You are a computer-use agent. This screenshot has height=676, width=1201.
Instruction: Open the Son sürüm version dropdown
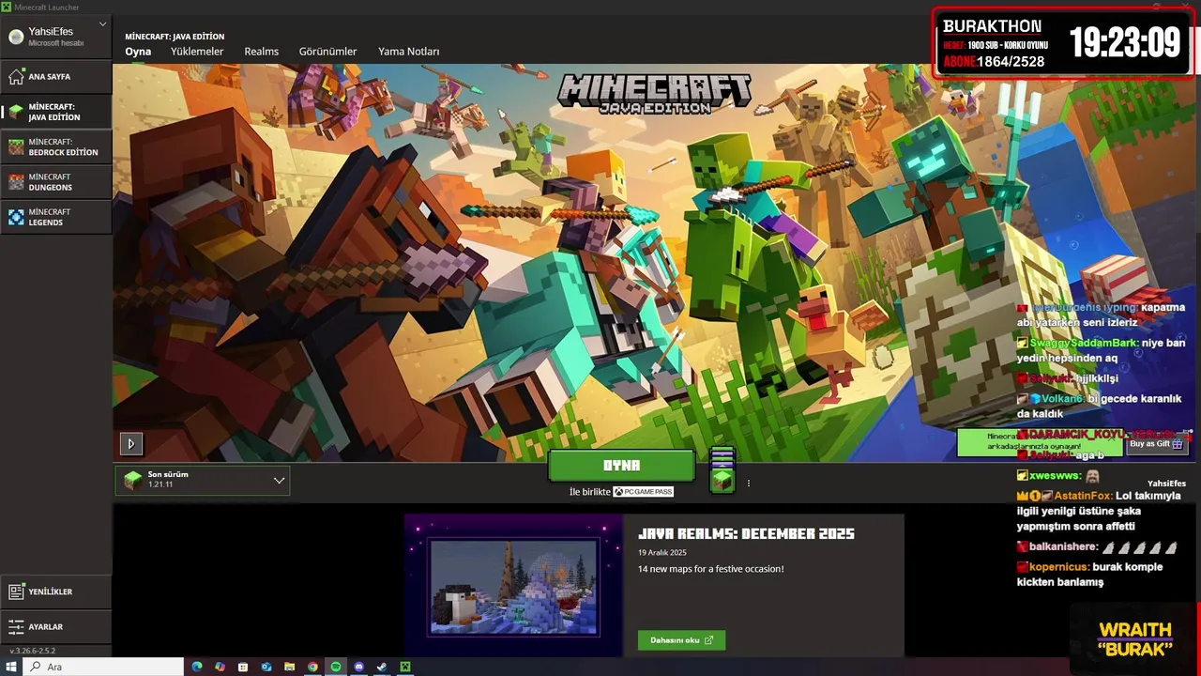[203, 481]
